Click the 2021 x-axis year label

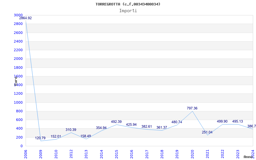click(x=207, y=154)
